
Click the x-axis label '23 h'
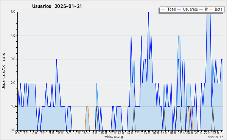(215, 132)
